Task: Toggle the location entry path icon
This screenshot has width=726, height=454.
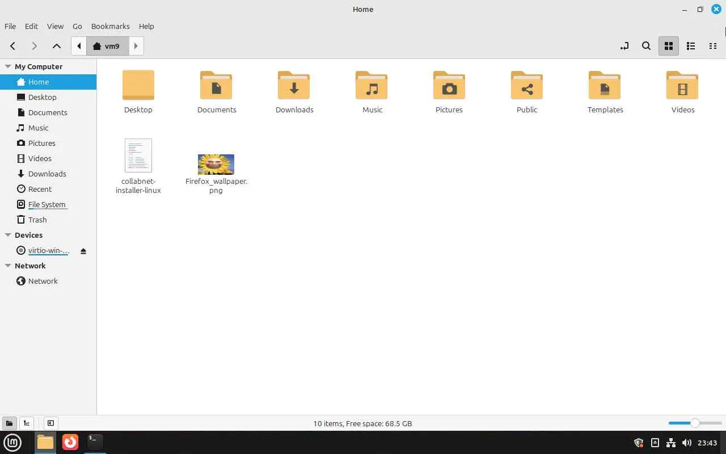Action: (624, 46)
